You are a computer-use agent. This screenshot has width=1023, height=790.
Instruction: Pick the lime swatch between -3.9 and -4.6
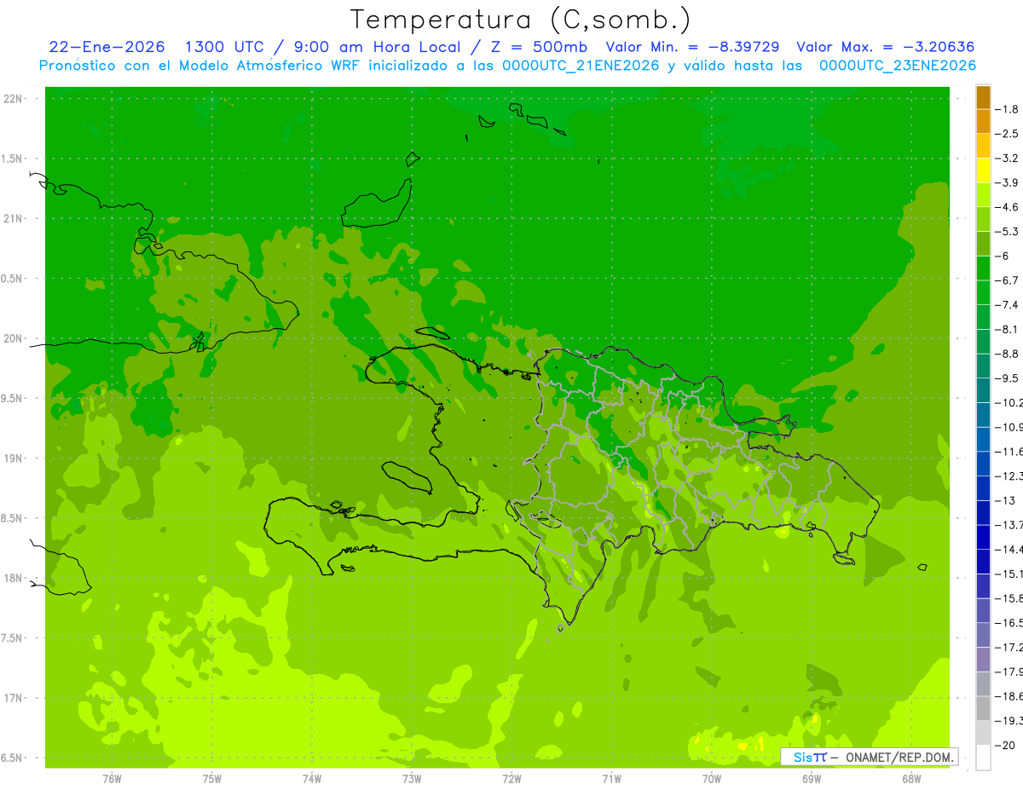tap(983, 195)
